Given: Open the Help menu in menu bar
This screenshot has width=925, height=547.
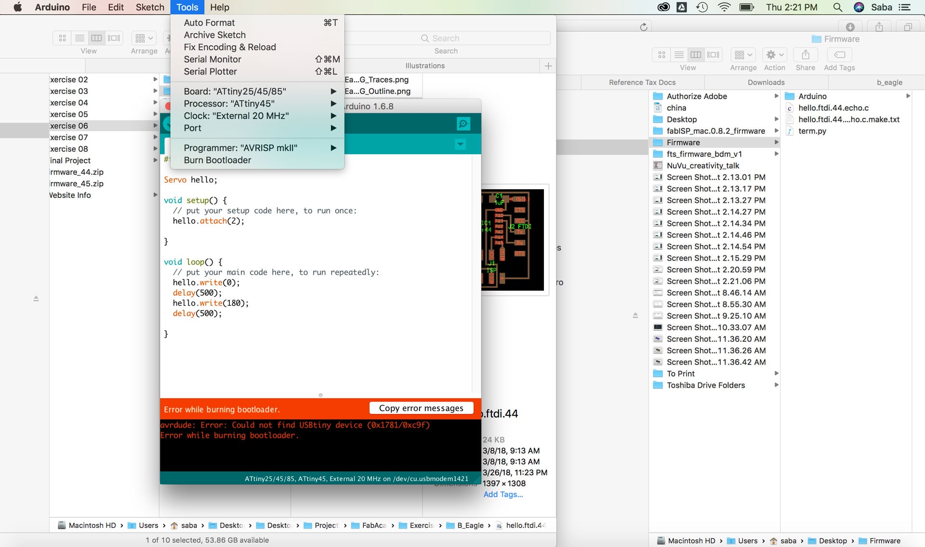Looking at the screenshot, I should [219, 7].
